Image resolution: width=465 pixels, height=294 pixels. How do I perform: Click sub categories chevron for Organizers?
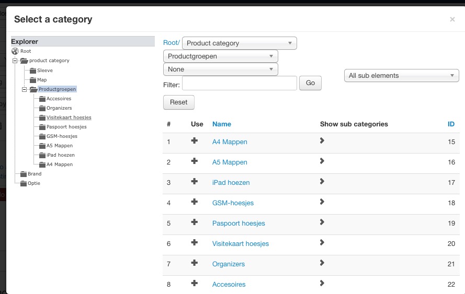[x=322, y=263]
